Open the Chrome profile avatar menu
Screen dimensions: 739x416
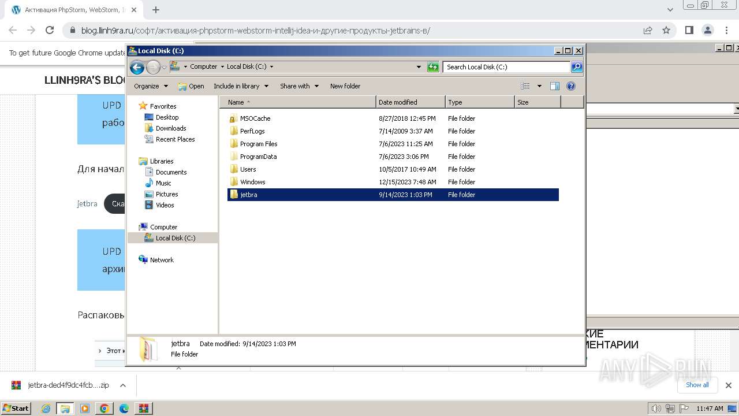click(x=708, y=31)
